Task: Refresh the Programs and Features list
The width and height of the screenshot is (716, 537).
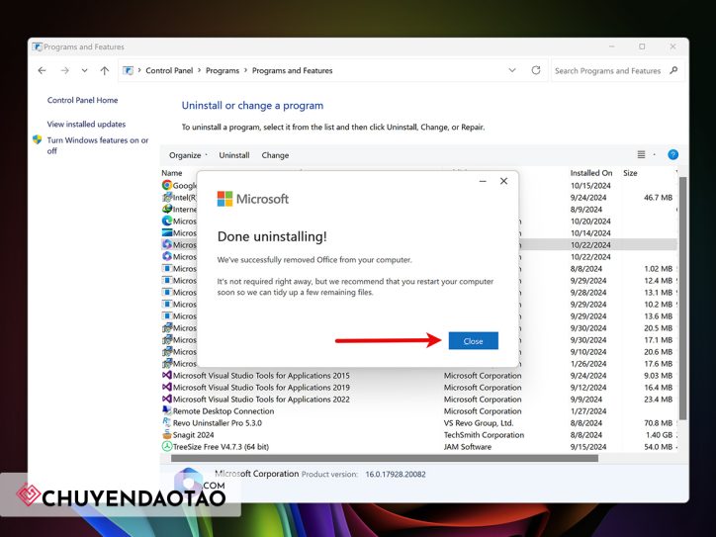Action: click(536, 70)
